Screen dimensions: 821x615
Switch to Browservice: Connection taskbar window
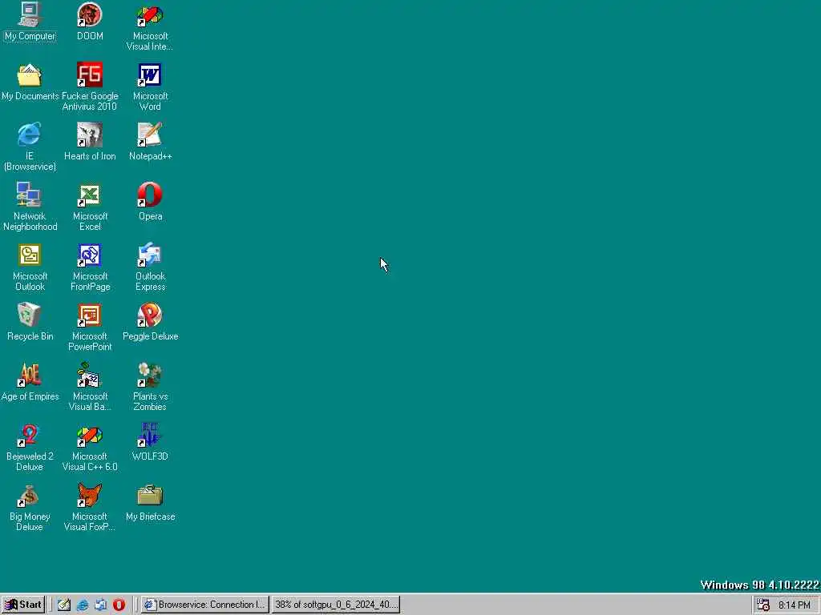205,605
